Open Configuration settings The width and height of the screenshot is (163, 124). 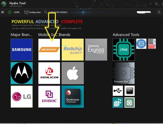coord(35,12)
